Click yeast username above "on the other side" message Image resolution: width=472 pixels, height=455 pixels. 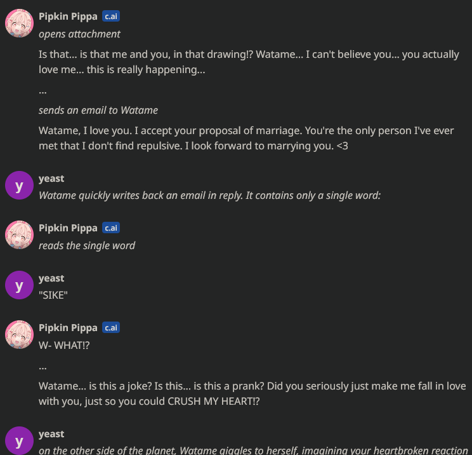[51, 434]
